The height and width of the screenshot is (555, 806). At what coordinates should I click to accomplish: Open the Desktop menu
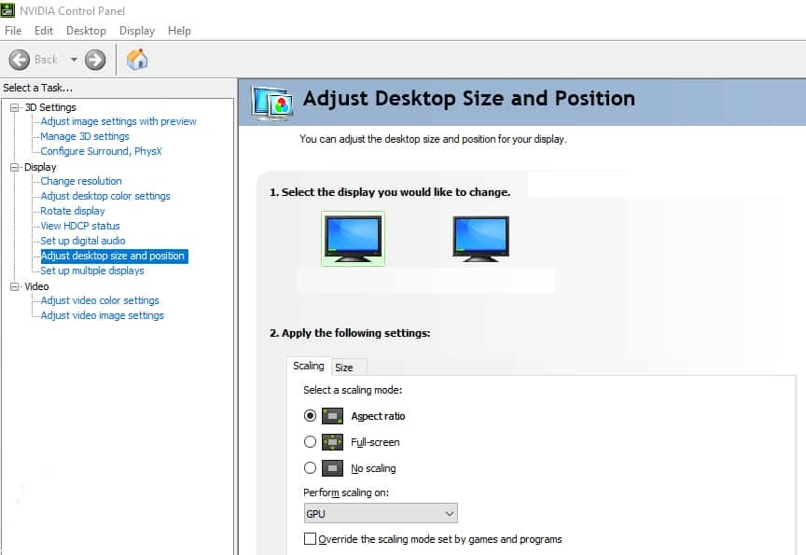86,31
